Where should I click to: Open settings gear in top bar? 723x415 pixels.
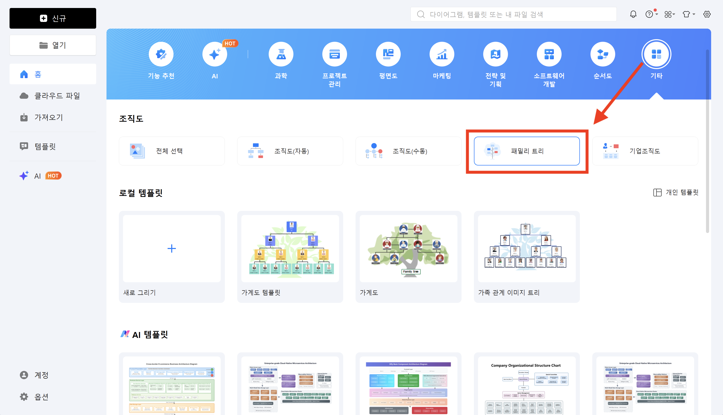tap(707, 14)
